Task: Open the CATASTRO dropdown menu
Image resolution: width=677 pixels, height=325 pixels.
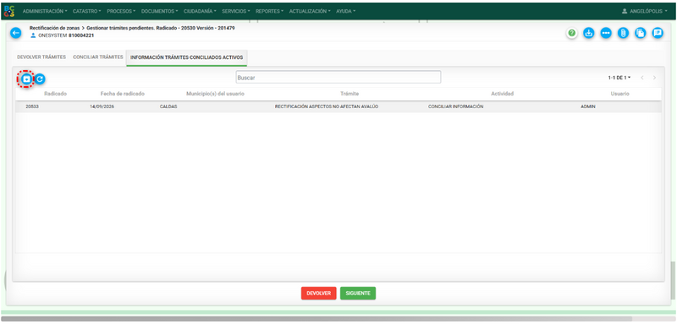Action: coord(87,11)
